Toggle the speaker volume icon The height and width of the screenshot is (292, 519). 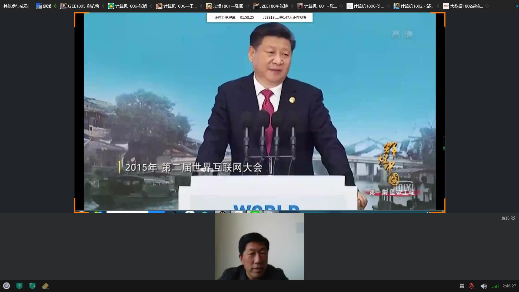coord(484,286)
